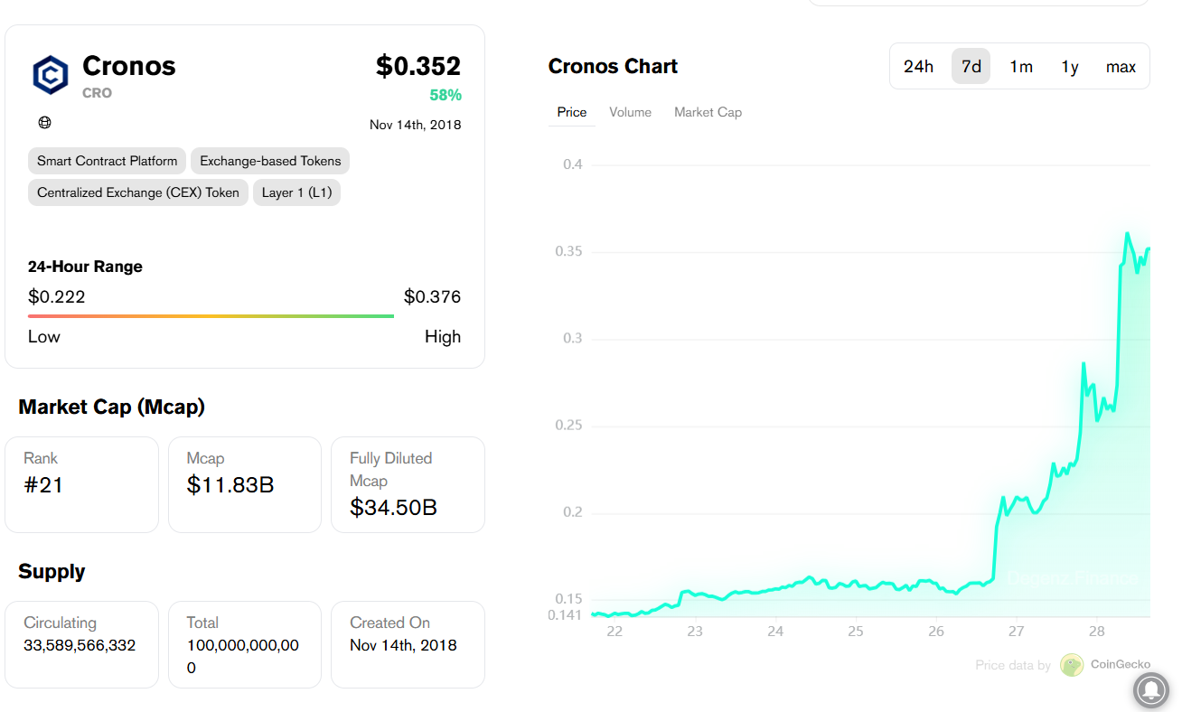Switch chart range to 1y
The image size is (1182, 712).
[x=1070, y=67]
